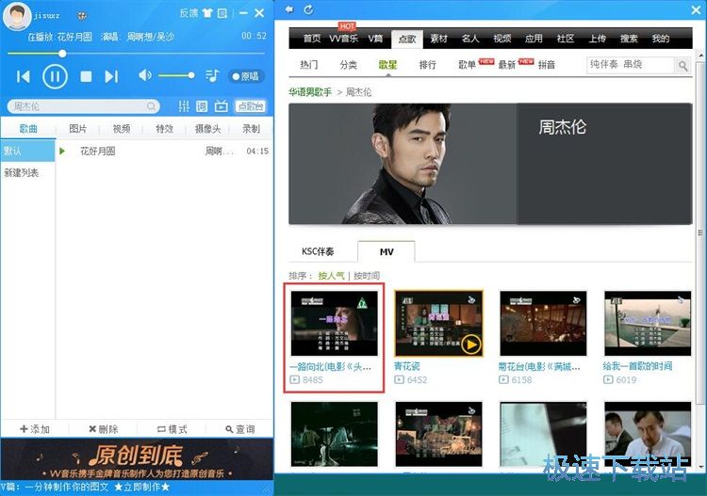Click the browser refresh icon
The width and height of the screenshot is (707, 496).
pyautogui.click(x=308, y=9)
